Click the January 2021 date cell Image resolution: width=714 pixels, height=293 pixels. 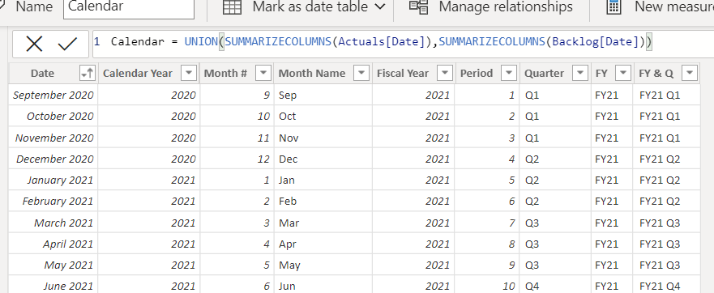(x=53, y=180)
